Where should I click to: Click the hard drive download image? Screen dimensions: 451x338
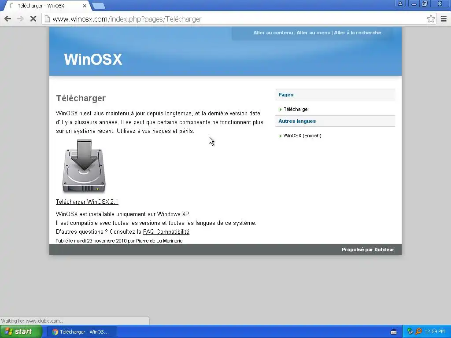(x=84, y=166)
